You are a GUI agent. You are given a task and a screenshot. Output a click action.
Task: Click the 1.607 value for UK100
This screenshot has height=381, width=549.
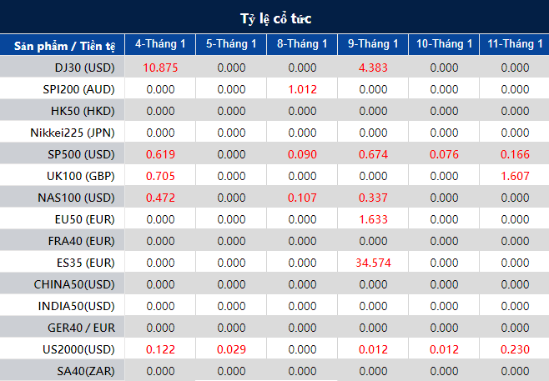(x=515, y=176)
